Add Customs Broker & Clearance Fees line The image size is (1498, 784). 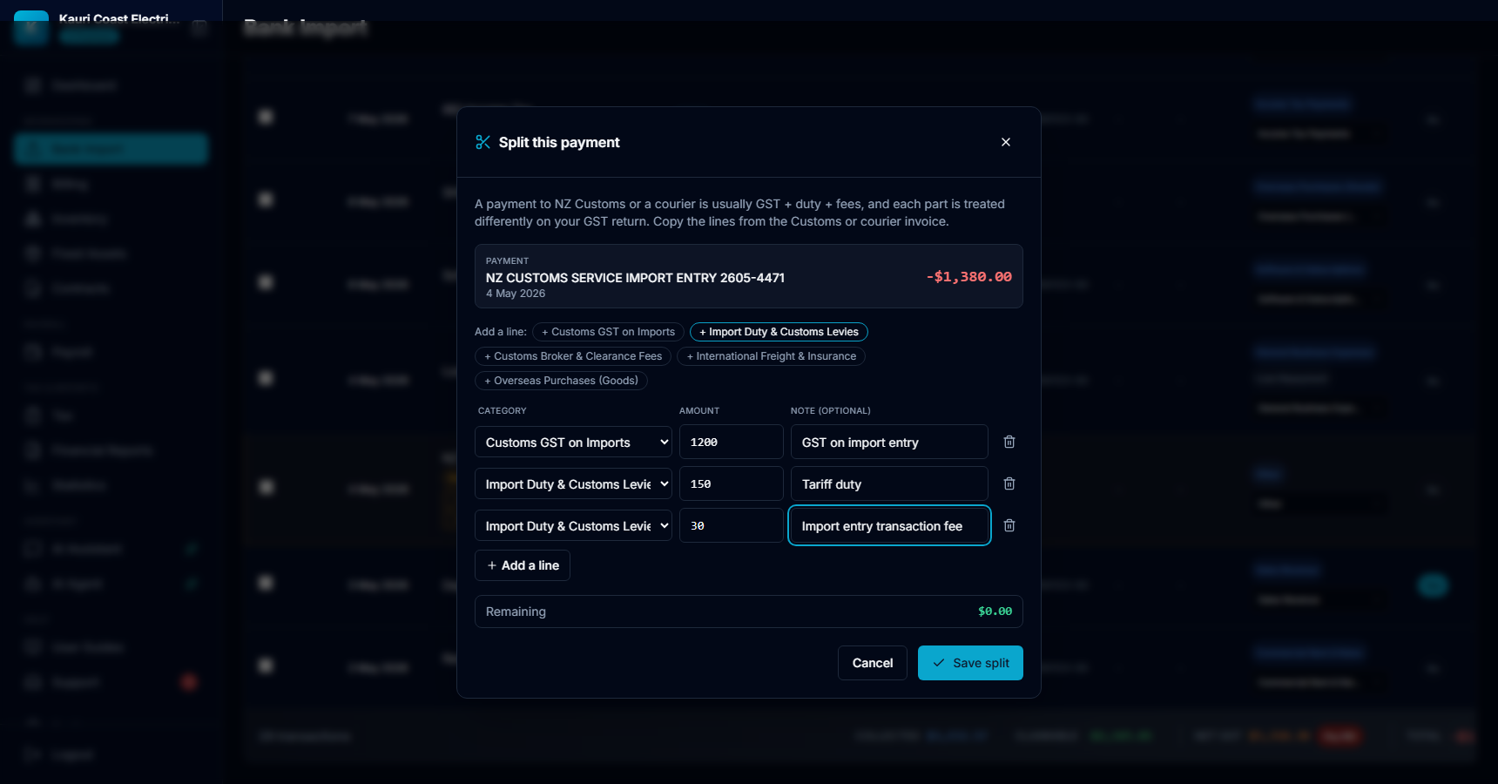[573, 356]
